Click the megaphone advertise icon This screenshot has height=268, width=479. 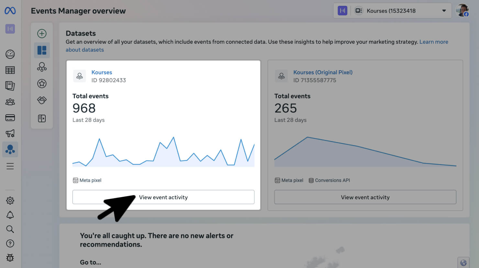point(10,133)
